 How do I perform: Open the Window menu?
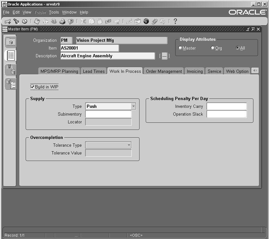coord(69,12)
